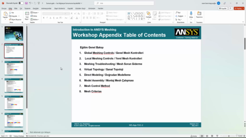Image resolution: width=246 pixels, height=138 pixels.
Task: Clear all formatting icon
Action: click(79, 14)
